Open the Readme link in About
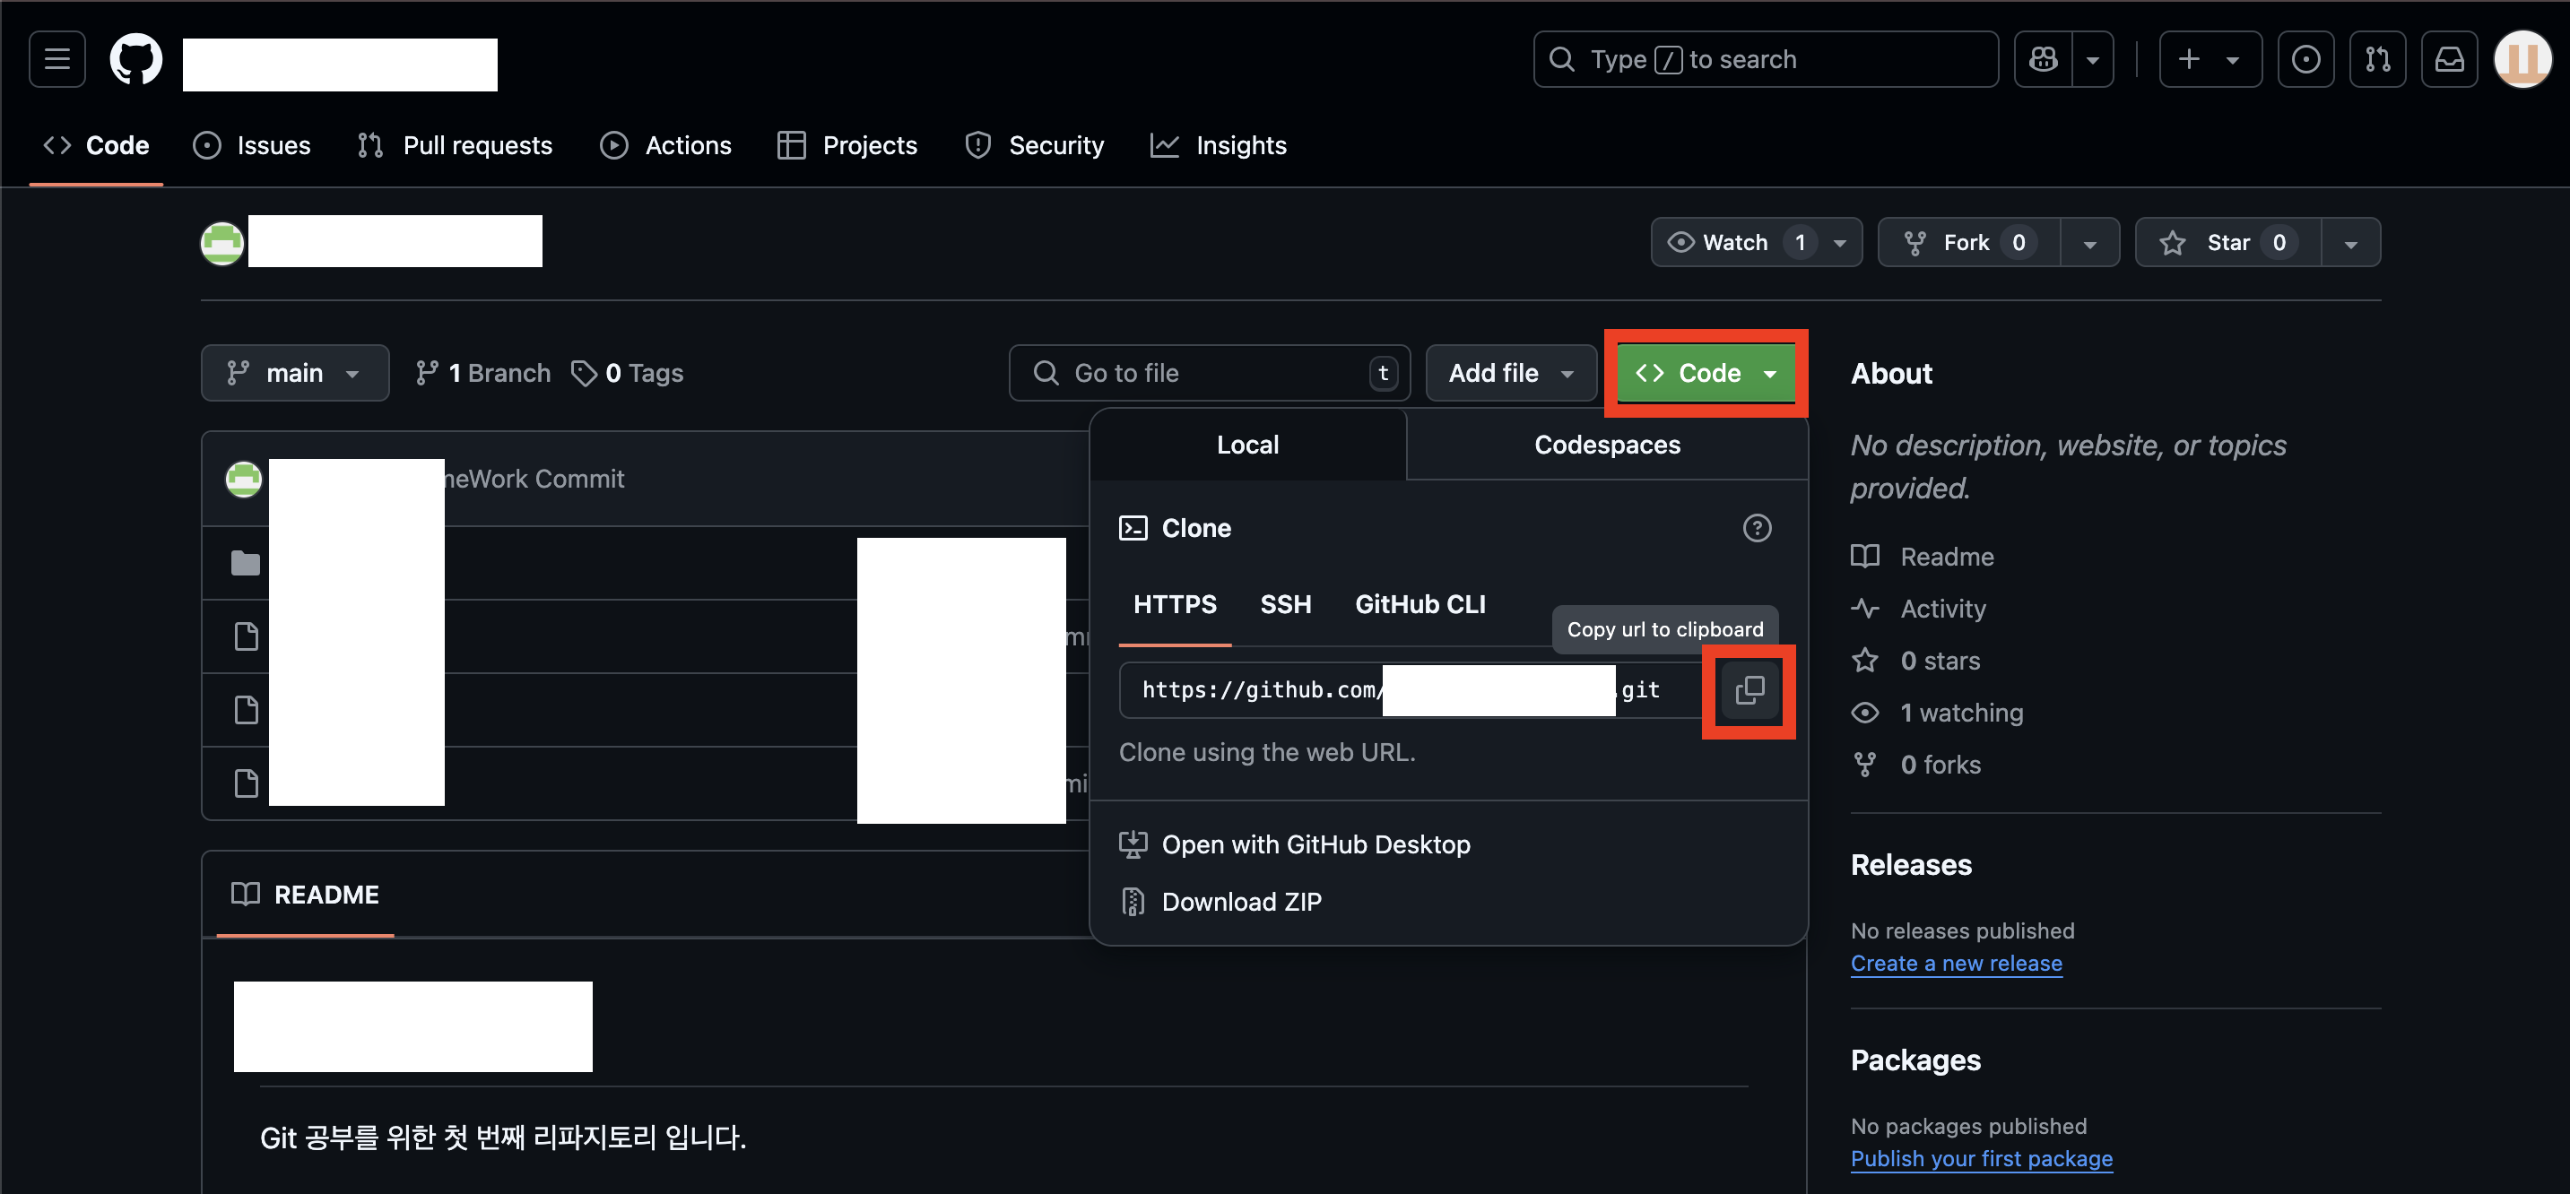 pos(1923,557)
